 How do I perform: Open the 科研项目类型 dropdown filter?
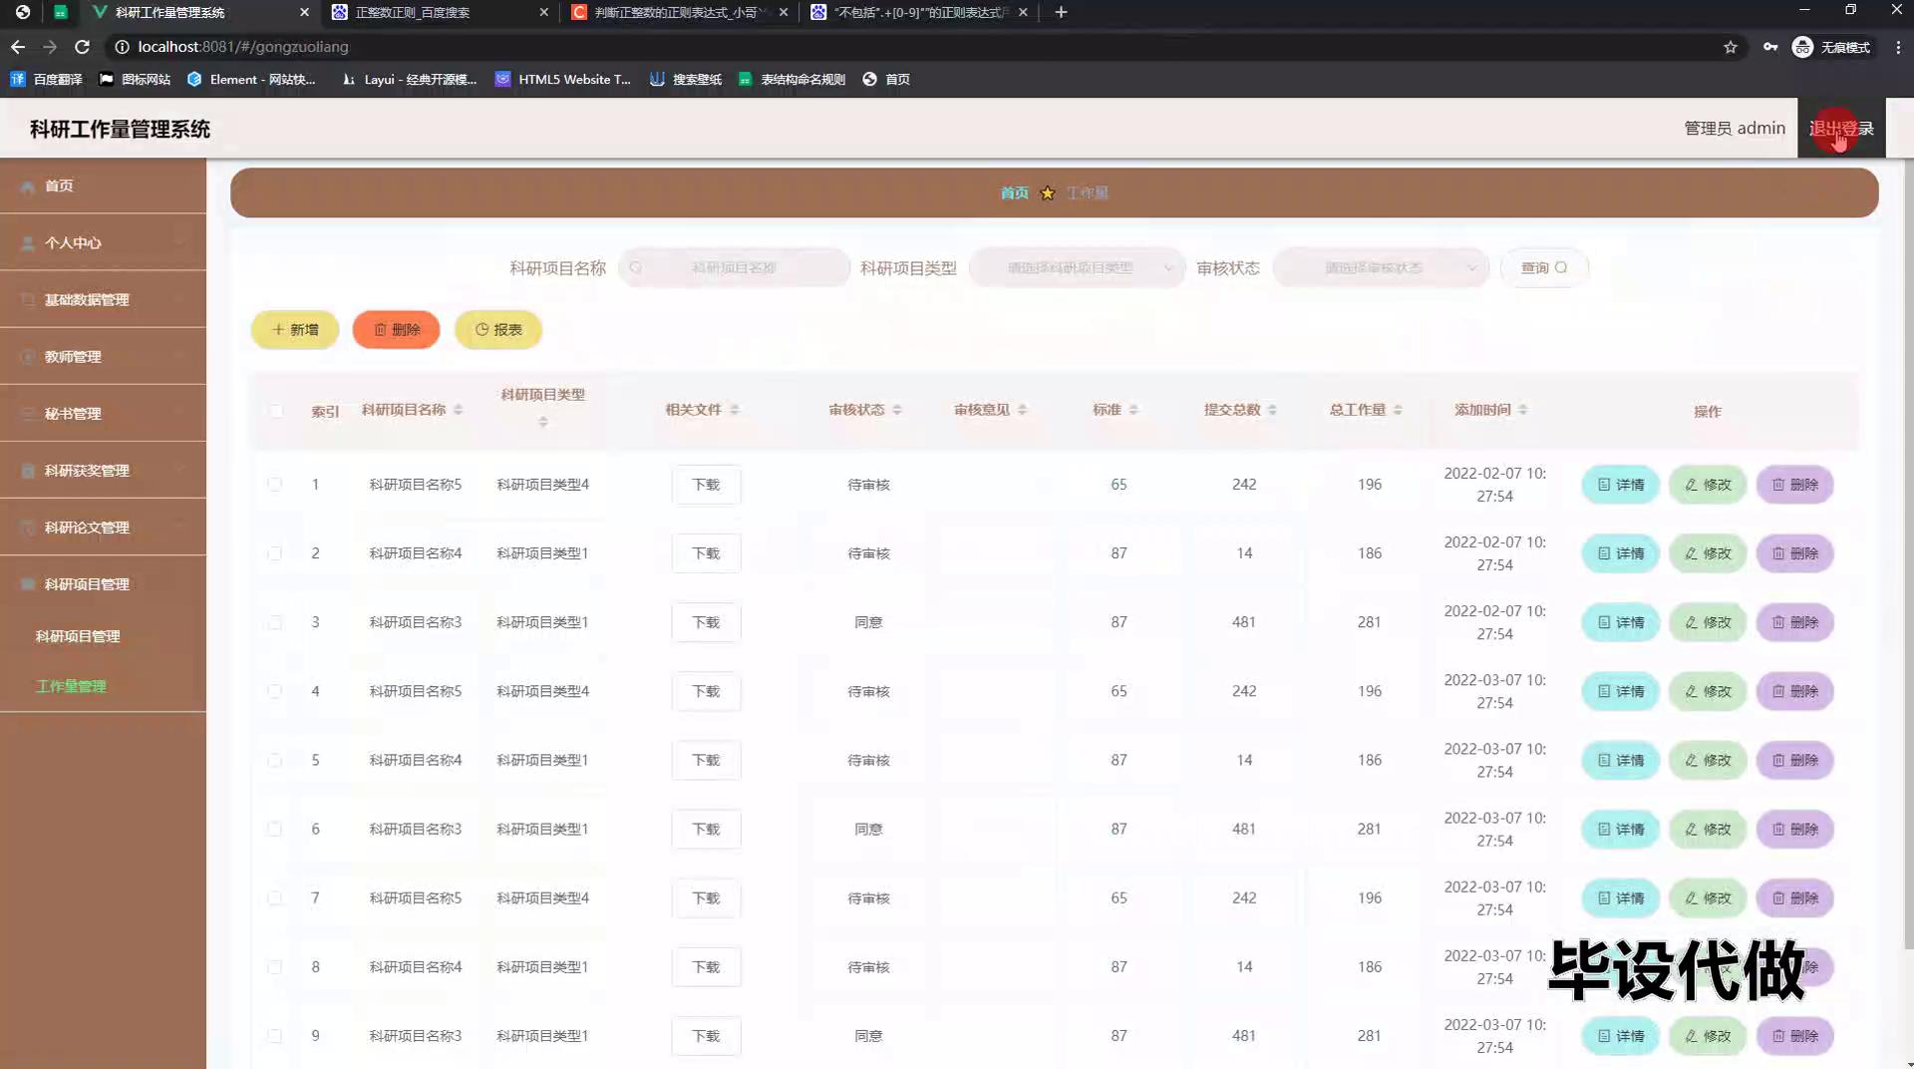coord(1077,268)
